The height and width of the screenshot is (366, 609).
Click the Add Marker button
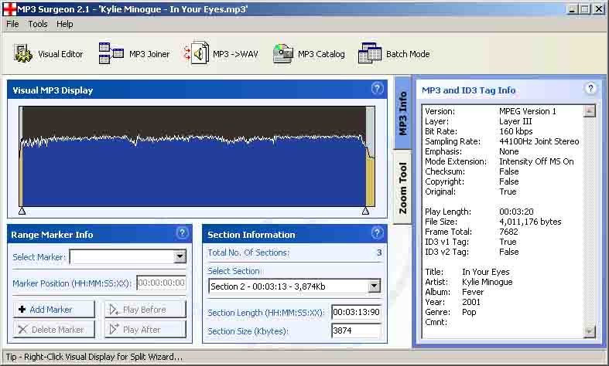pos(54,310)
